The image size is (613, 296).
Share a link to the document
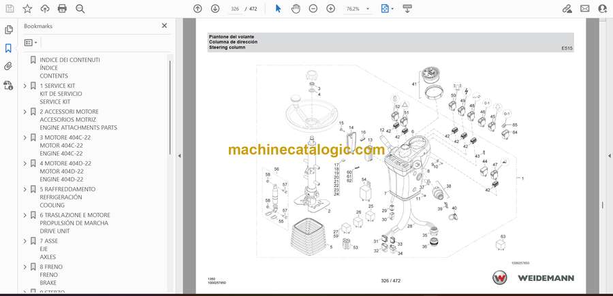(567, 9)
